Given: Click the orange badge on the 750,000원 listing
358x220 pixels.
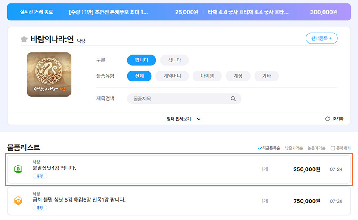Looking at the screenshot, I should pyautogui.click(x=18, y=201).
